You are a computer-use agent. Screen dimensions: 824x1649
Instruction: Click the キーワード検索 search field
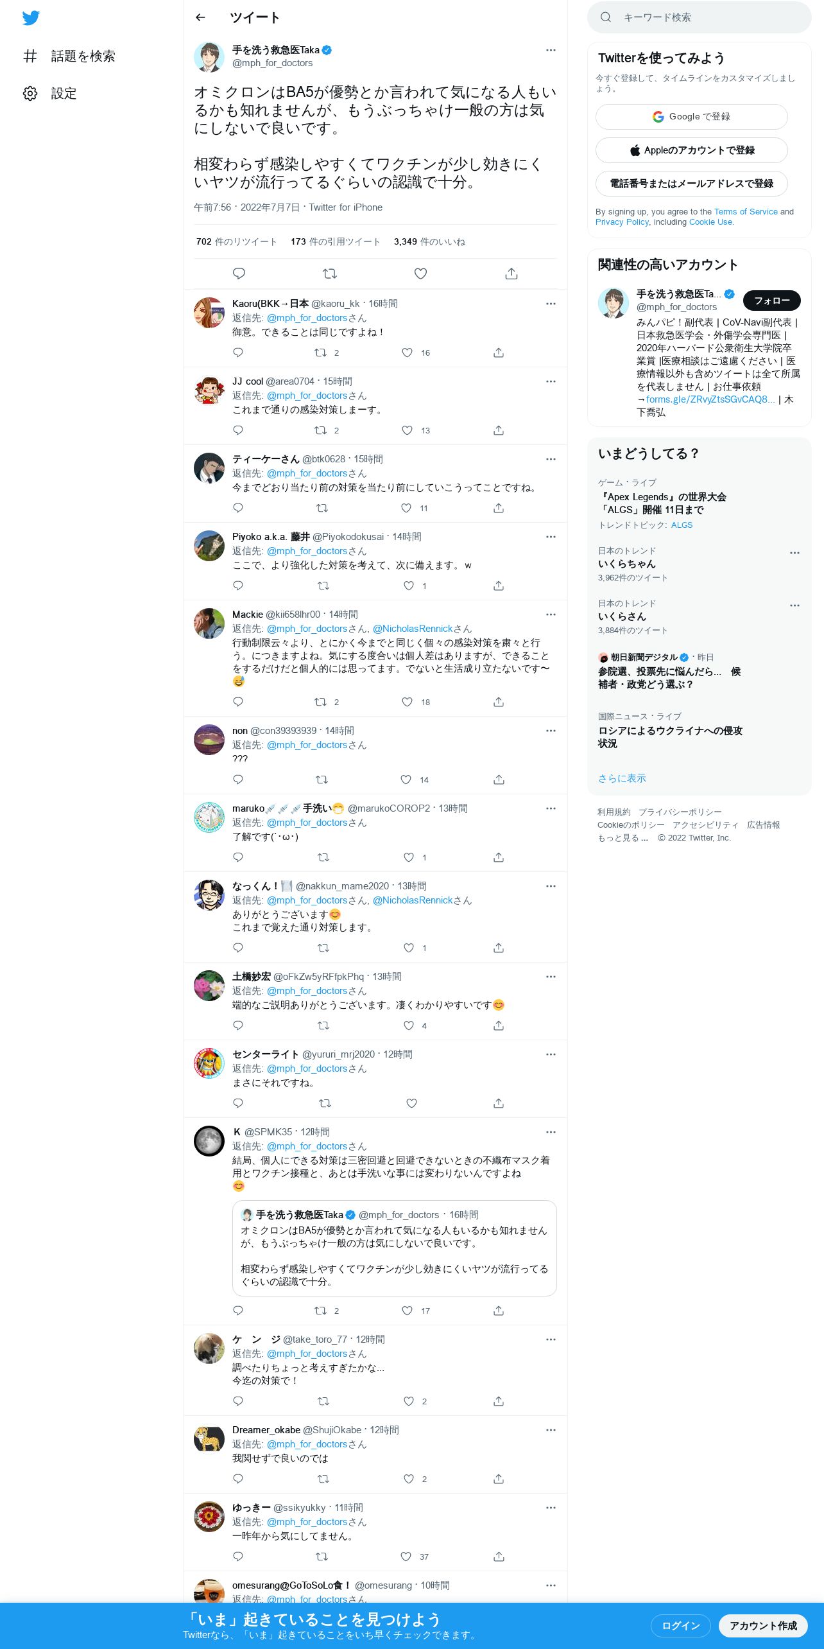(699, 17)
